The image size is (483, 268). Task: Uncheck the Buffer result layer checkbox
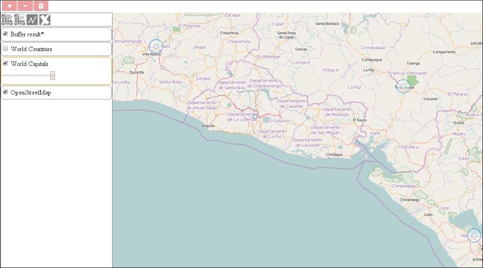pyautogui.click(x=5, y=34)
